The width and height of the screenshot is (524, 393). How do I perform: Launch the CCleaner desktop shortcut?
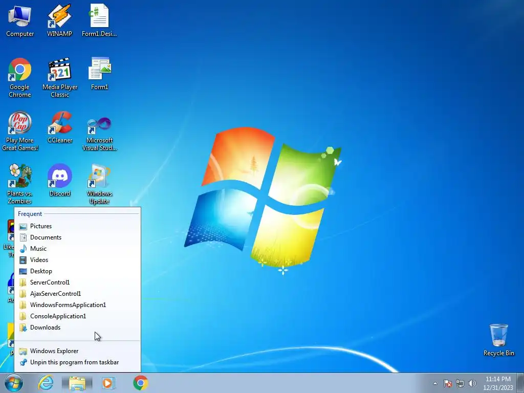[x=60, y=127]
